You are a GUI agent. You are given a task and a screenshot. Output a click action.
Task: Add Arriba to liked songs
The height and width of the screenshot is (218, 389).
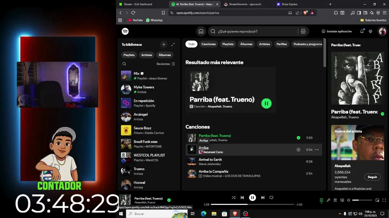click(298, 150)
